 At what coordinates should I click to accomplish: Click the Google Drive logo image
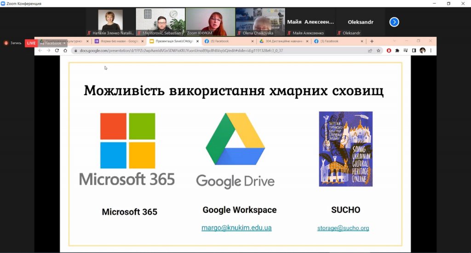point(235,150)
